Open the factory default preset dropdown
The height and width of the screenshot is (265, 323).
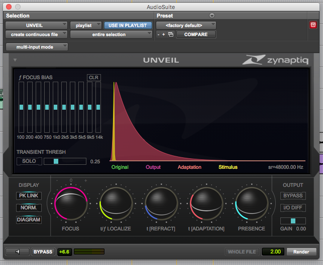click(186, 26)
